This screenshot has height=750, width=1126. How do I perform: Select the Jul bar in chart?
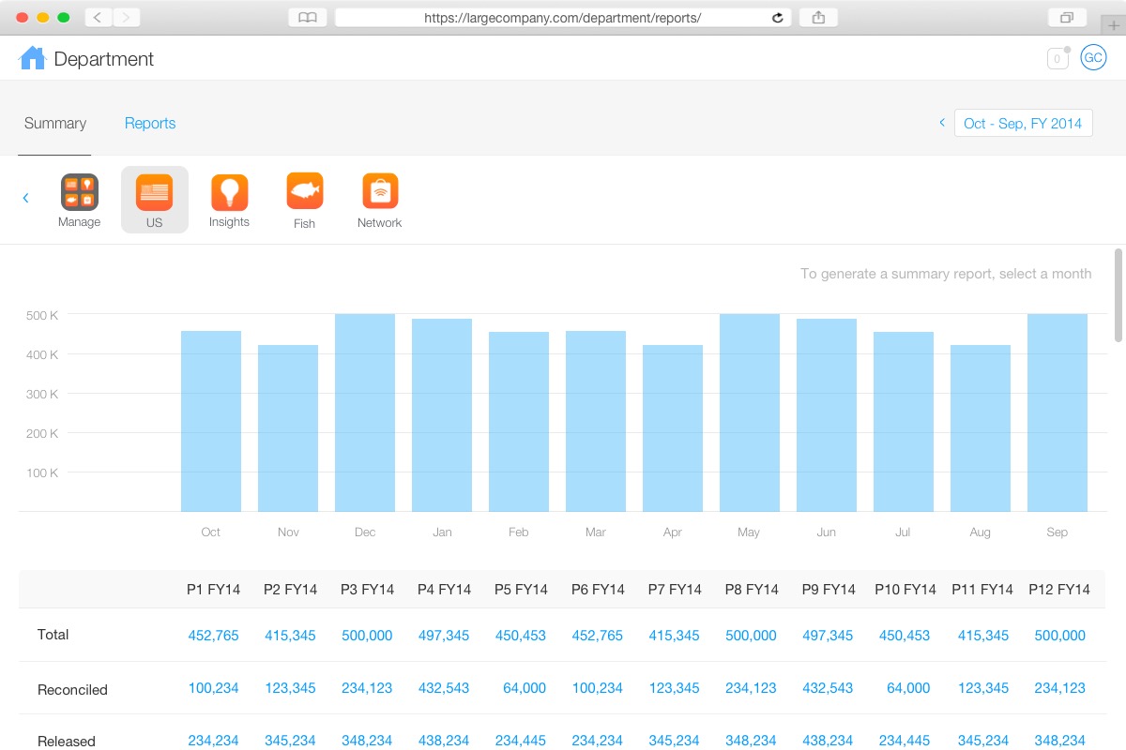(x=904, y=422)
